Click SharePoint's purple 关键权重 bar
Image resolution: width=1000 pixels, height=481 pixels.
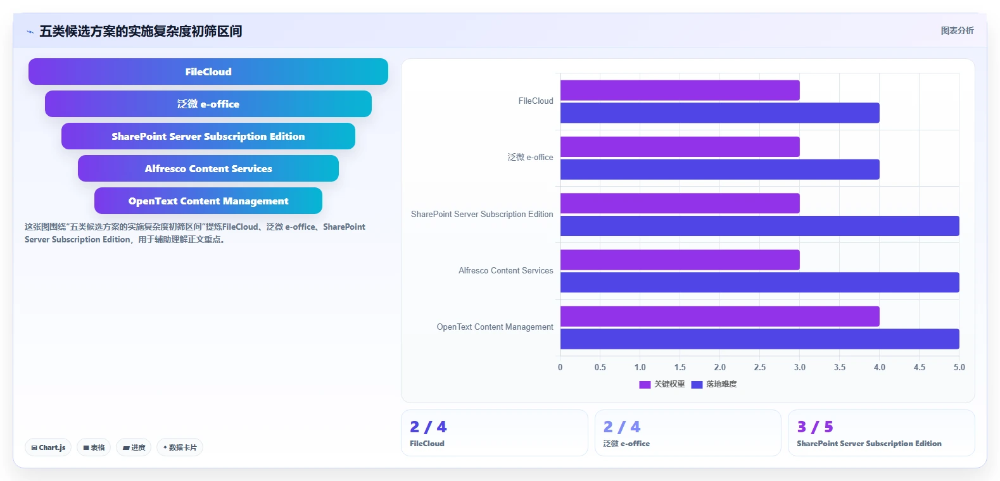pos(680,203)
